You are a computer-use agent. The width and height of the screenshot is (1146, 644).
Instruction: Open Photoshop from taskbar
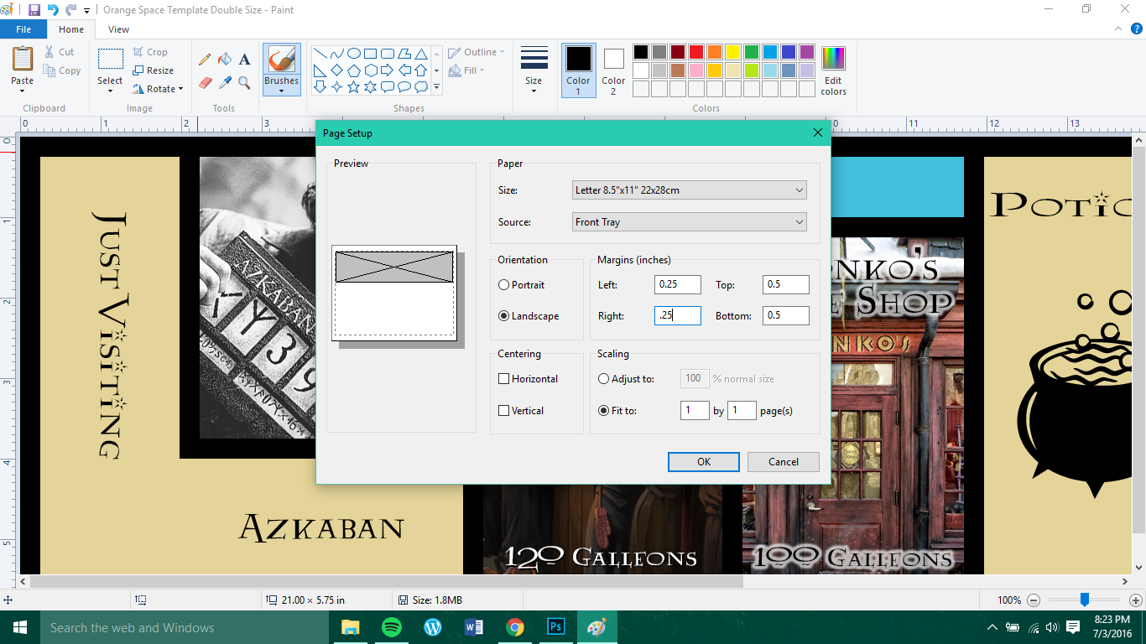click(555, 627)
